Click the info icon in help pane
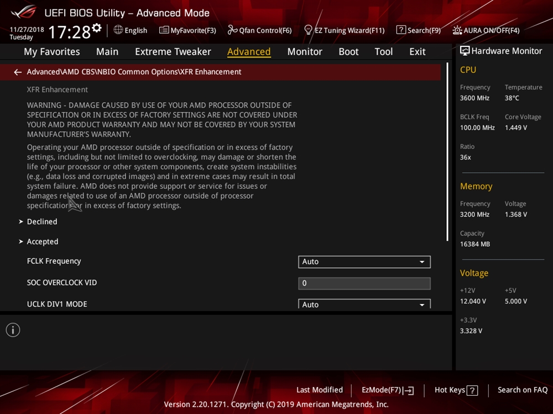 coord(13,330)
